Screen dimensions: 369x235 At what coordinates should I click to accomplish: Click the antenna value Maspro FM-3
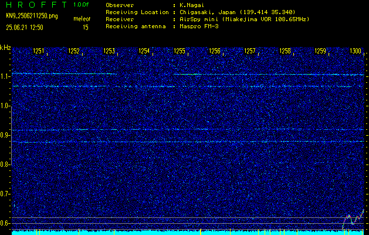coord(199,26)
